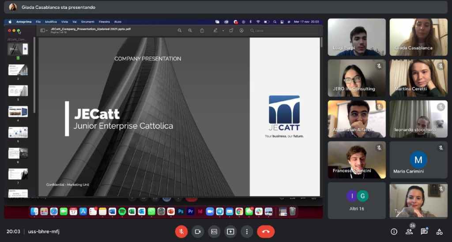The width and height of the screenshot is (452, 242).
Task: Open the activities panel icon
Action: click(x=439, y=231)
